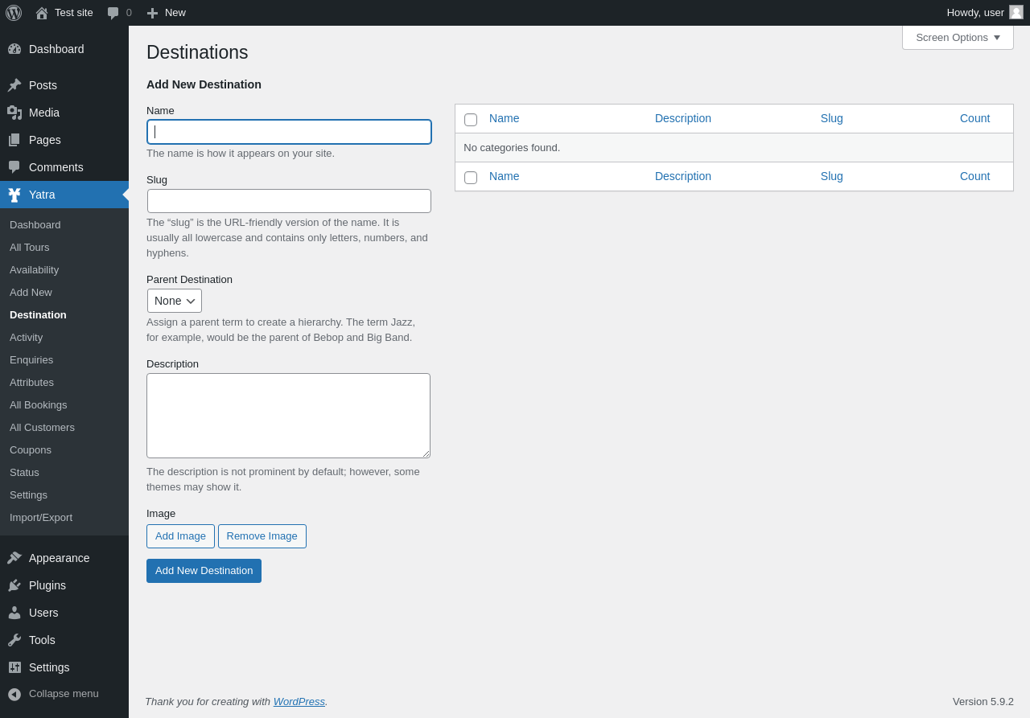Open the comments bubble icon in admin bar
Screen dimensions: 1030x718
(113, 13)
